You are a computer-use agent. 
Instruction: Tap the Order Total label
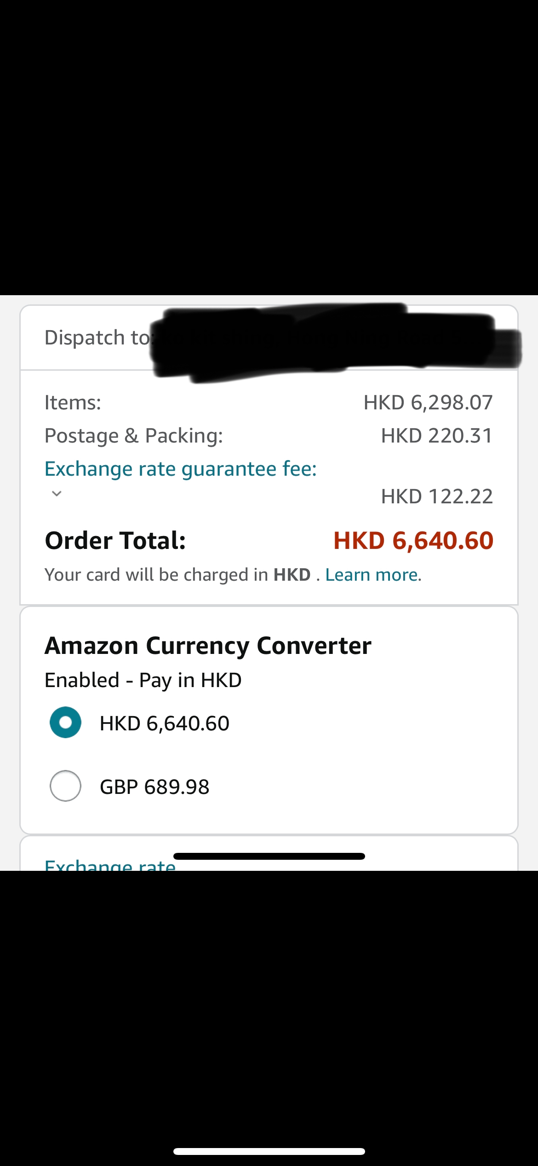(x=115, y=540)
